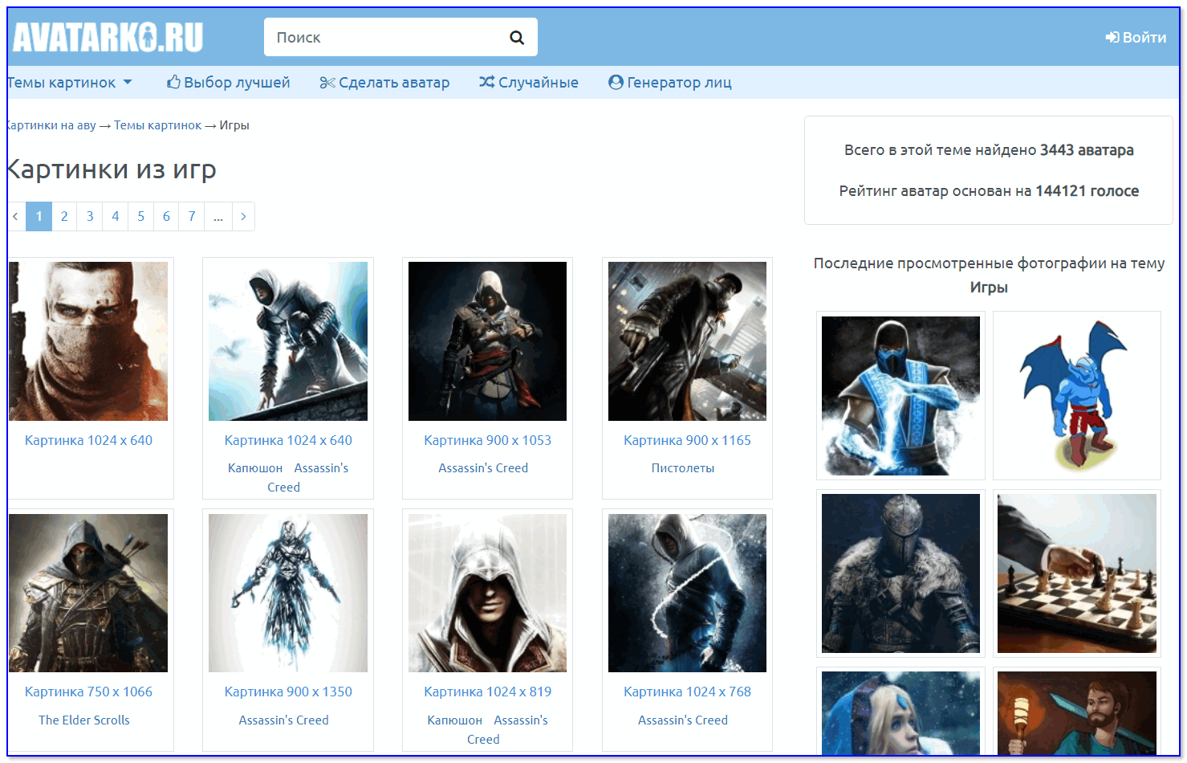Select page 1 in pagination

[x=39, y=216]
